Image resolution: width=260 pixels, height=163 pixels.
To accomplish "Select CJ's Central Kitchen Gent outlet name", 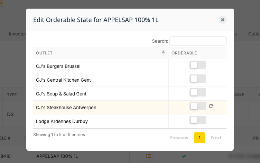I will 63,80.
